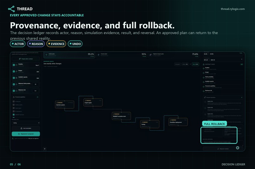Click the Highest-impact plan card icon
This screenshot has height=169, width=255.
click(151, 55)
